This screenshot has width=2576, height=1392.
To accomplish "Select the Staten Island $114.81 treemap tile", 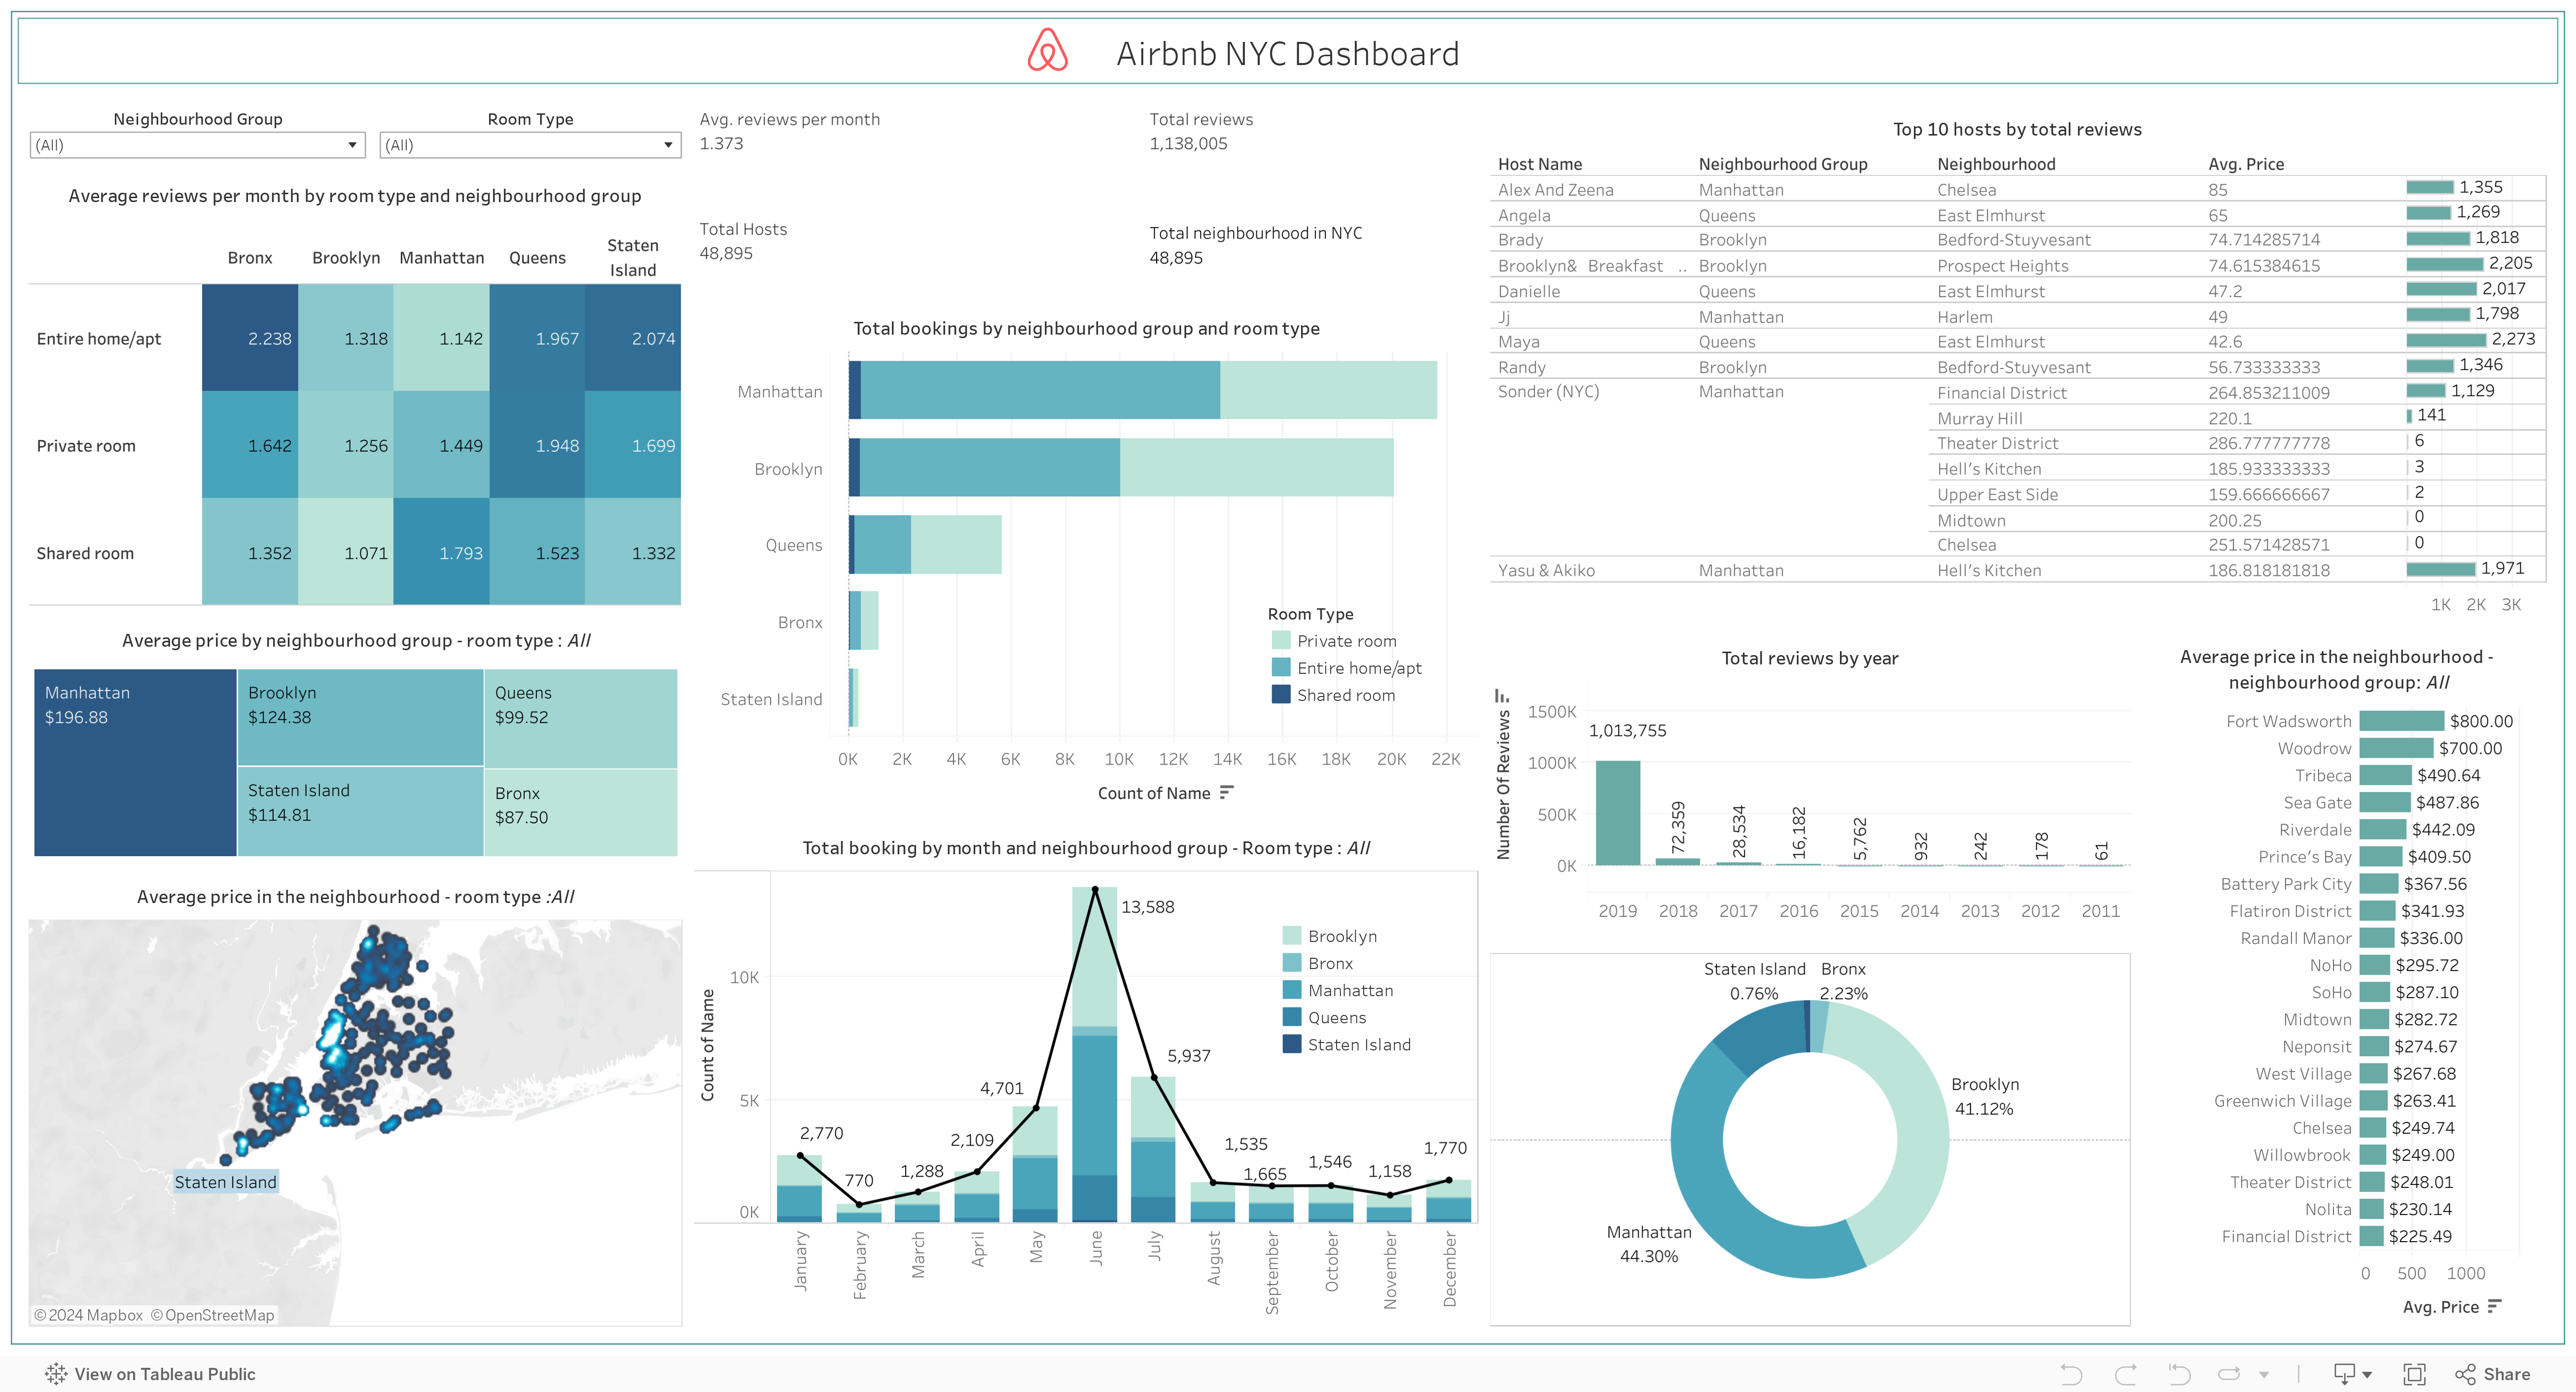I will (x=360, y=811).
